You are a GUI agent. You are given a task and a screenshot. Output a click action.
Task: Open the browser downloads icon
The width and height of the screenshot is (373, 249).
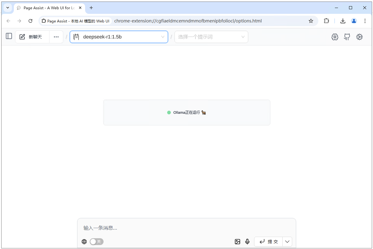click(343, 21)
